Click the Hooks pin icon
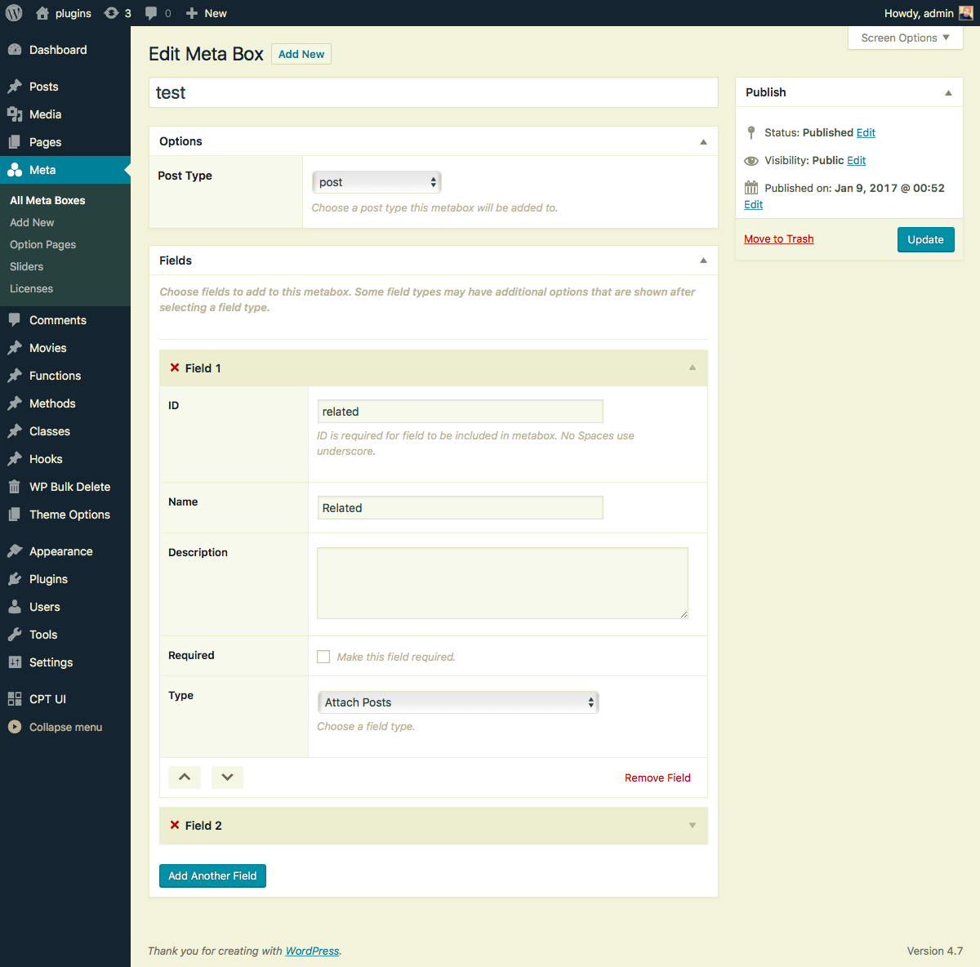Viewport: 980px width, 967px height. [x=15, y=459]
